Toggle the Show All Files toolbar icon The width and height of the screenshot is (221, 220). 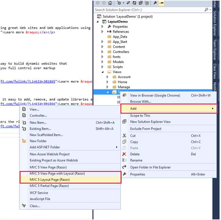pyautogui.click(x=147, y=3)
